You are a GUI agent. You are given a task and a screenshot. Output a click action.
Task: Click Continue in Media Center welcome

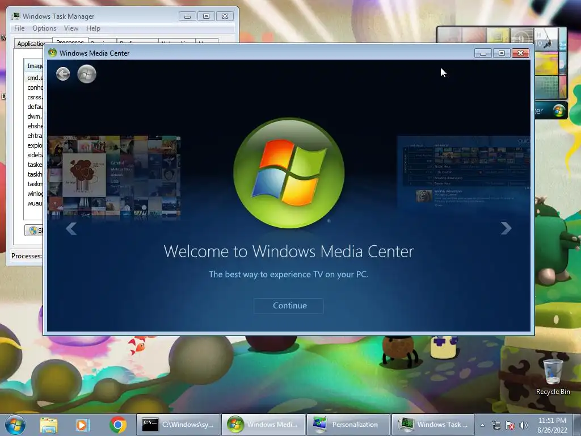(x=289, y=305)
